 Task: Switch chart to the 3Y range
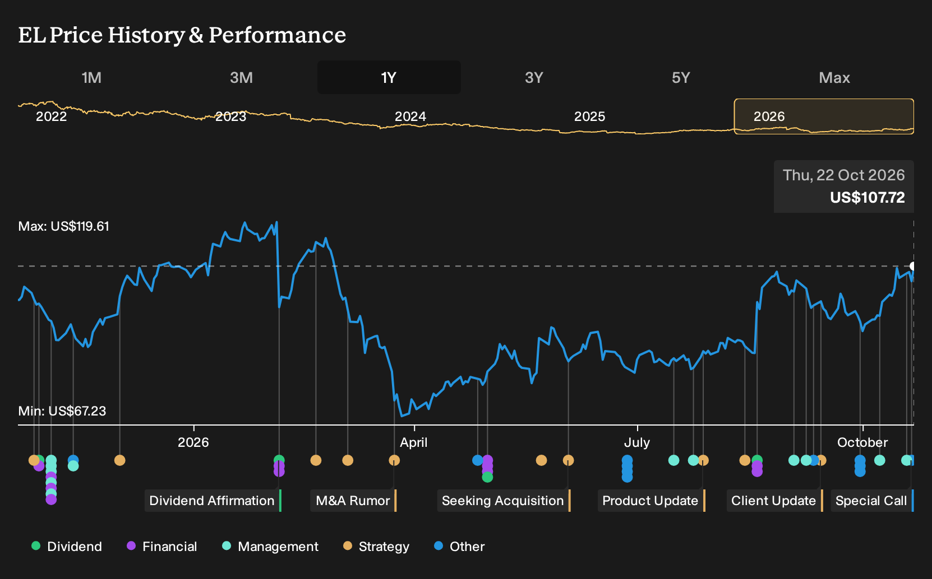pos(534,77)
